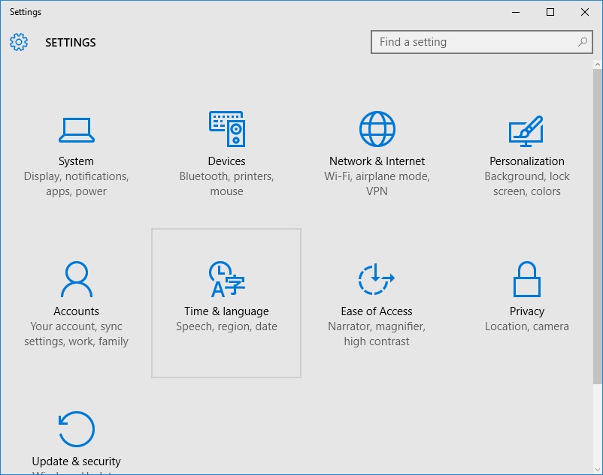The height and width of the screenshot is (475, 603).
Task: Open the Accounts person icon
Action: [x=76, y=279]
